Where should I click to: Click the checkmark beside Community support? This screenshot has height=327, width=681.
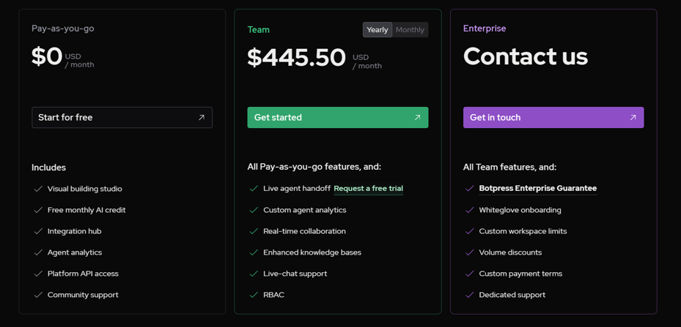pyautogui.click(x=38, y=295)
